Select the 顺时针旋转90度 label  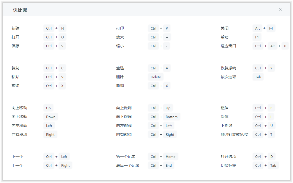click(x=235, y=134)
